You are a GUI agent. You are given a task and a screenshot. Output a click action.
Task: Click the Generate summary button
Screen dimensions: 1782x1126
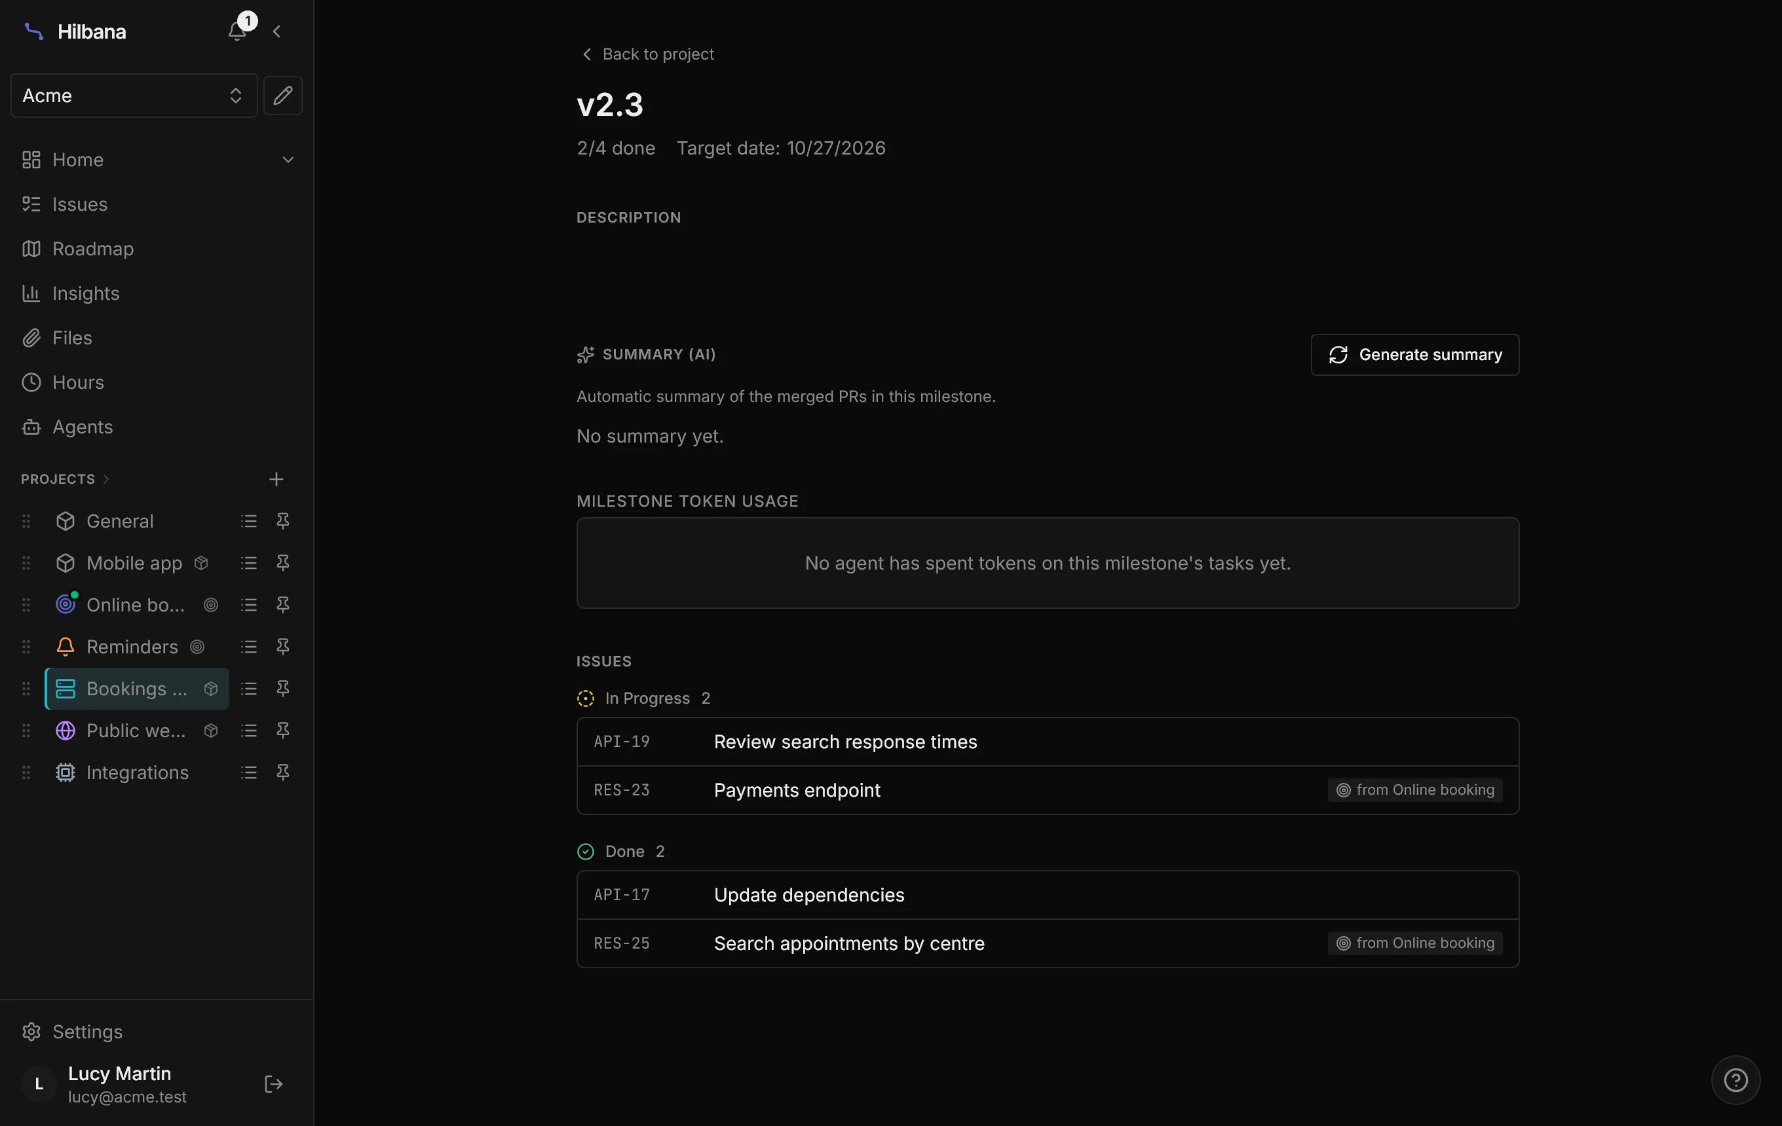(1415, 355)
